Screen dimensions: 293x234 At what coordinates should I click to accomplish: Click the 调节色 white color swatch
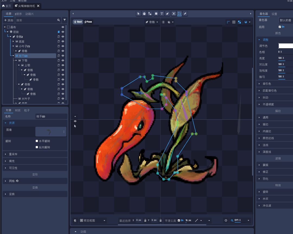[x=286, y=46]
